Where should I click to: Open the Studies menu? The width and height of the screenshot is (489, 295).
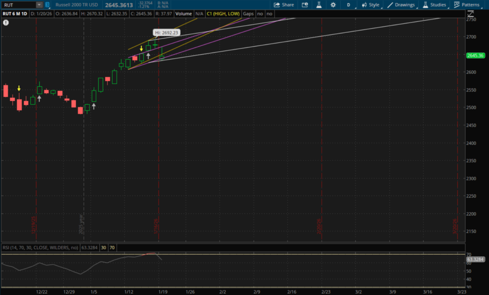point(435,5)
